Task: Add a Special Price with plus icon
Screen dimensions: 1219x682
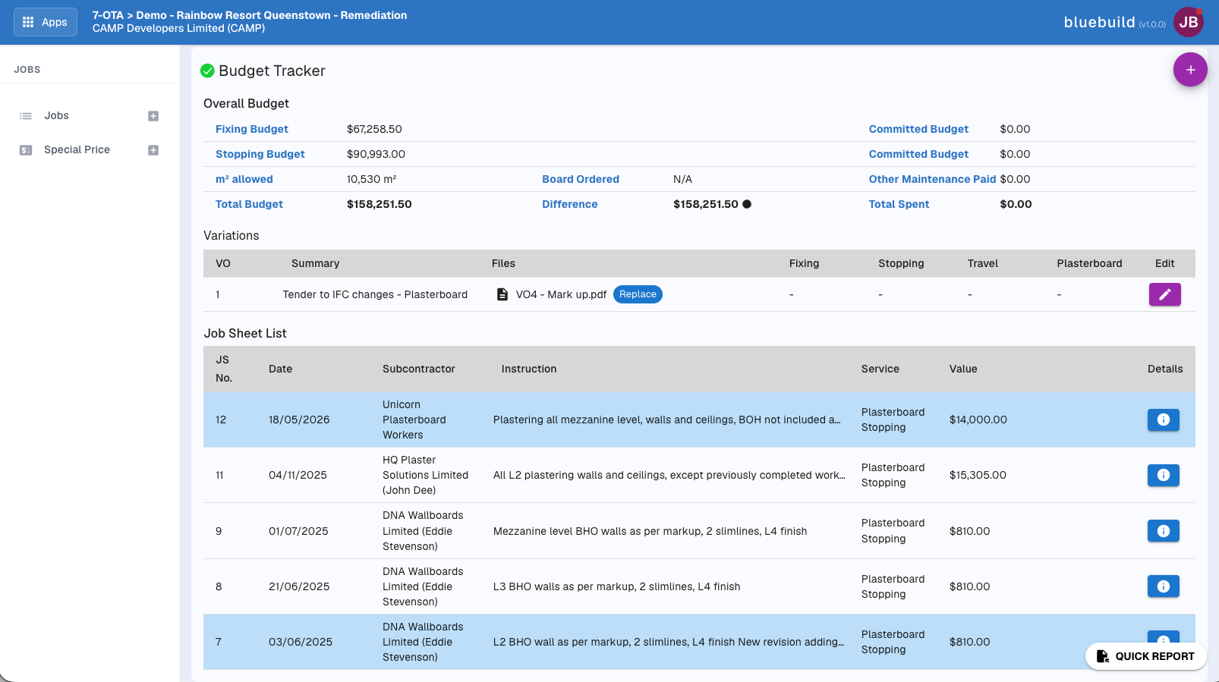Action: tap(153, 150)
